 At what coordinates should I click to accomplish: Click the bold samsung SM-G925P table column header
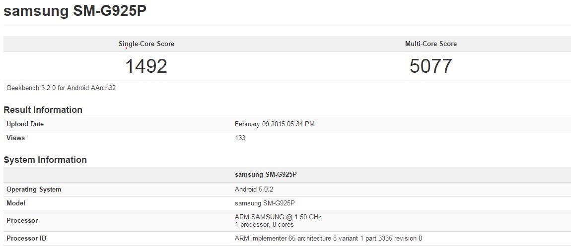coord(266,175)
